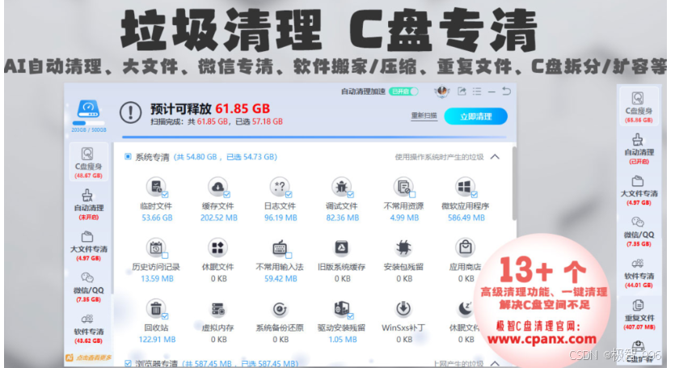This screenshot has width=675, height=368.
Task: Switch to 大文件专清 in left sidebar
Action: 88,246
